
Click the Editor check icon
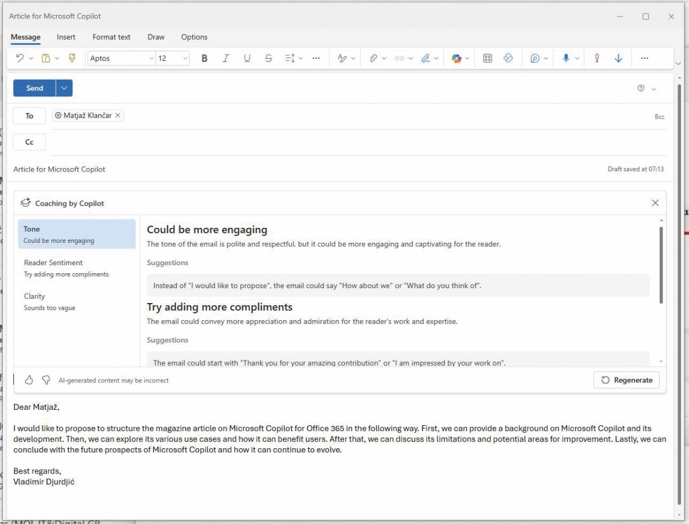click(535, 58)
